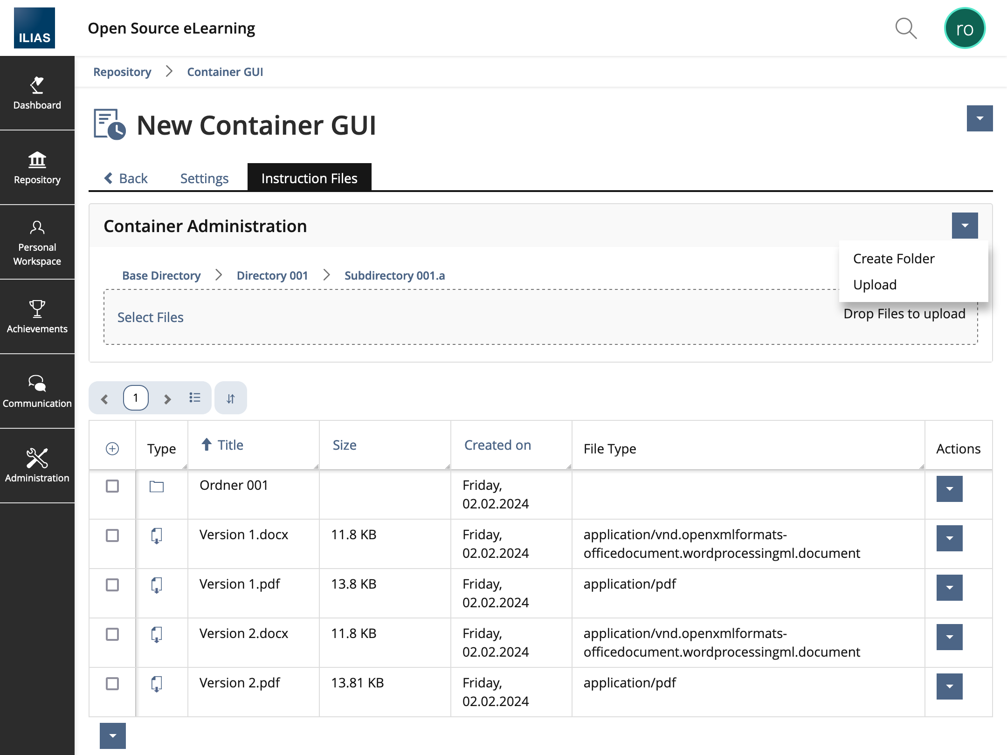Switch to the Settings tab
This screenshot has height=755, width=1007.
pyautogui.click(x=204, y=178)
